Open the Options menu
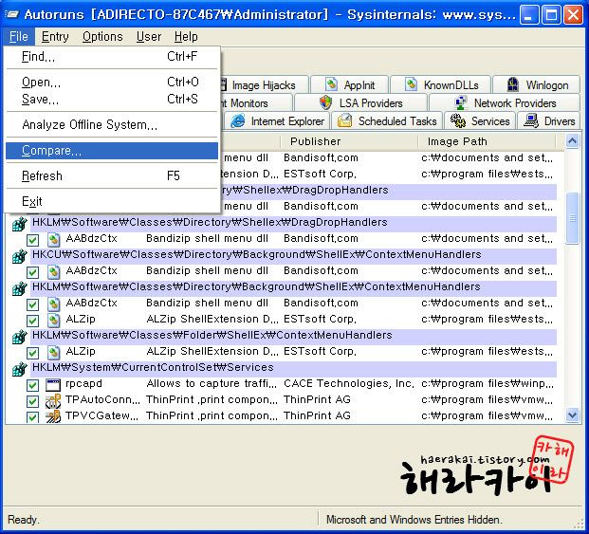The width and height of the screenshot is (589, 534). coord(102,37)
